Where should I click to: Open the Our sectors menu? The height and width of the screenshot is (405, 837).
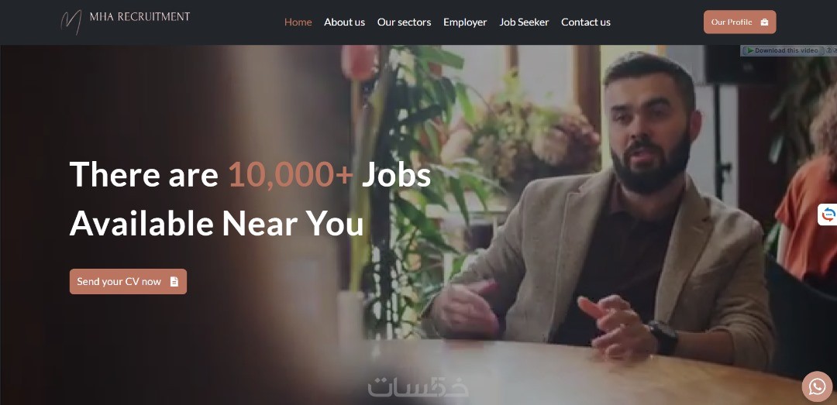click(404, 22)
